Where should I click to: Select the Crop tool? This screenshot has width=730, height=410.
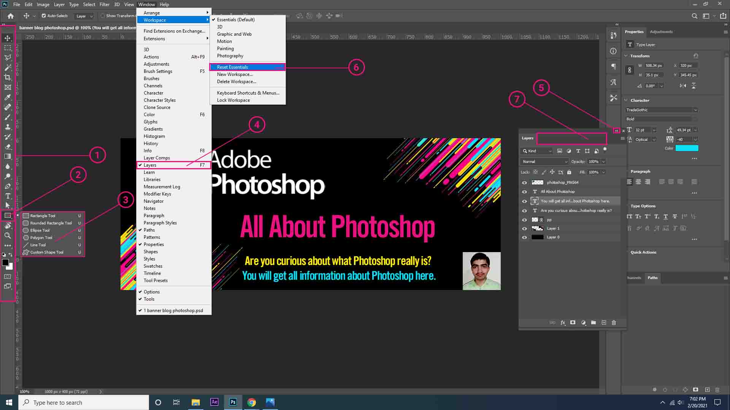click(8, 77)
